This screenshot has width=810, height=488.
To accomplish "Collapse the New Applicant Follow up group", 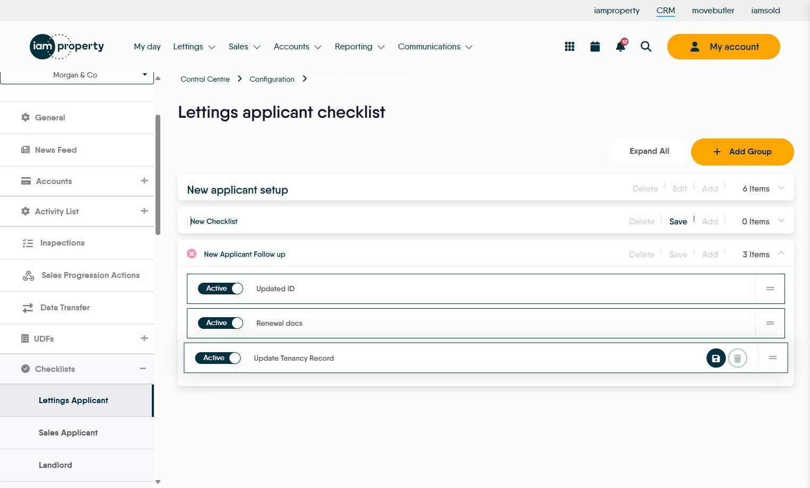I will 781,254.
